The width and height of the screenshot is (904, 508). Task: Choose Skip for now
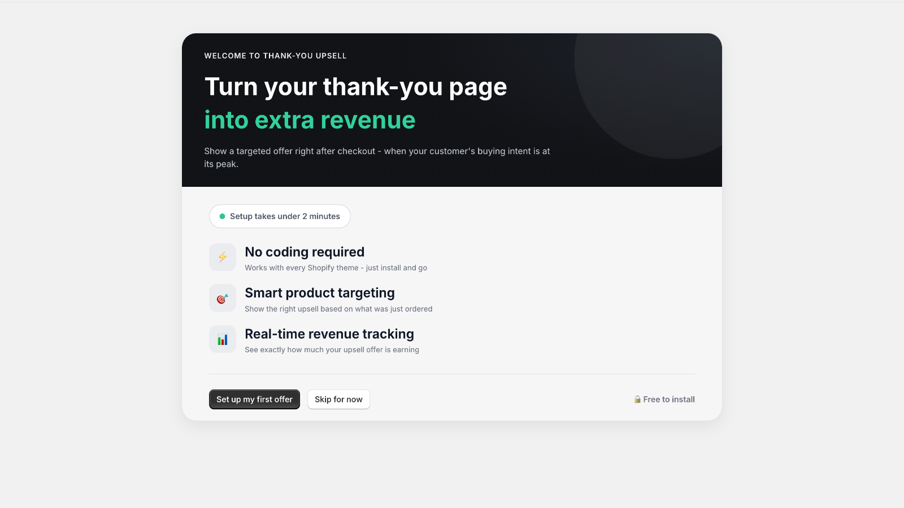coord(338,399)
